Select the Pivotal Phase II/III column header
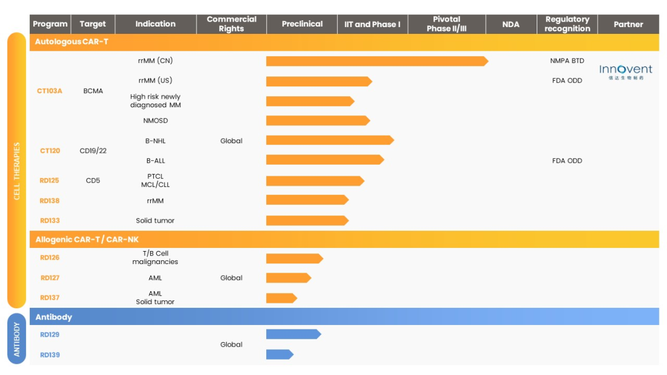This screenshot has width=667, height=375. 447,24
